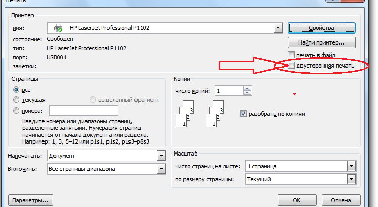
Task: Select the текущая page radio button
Action: 16,100
